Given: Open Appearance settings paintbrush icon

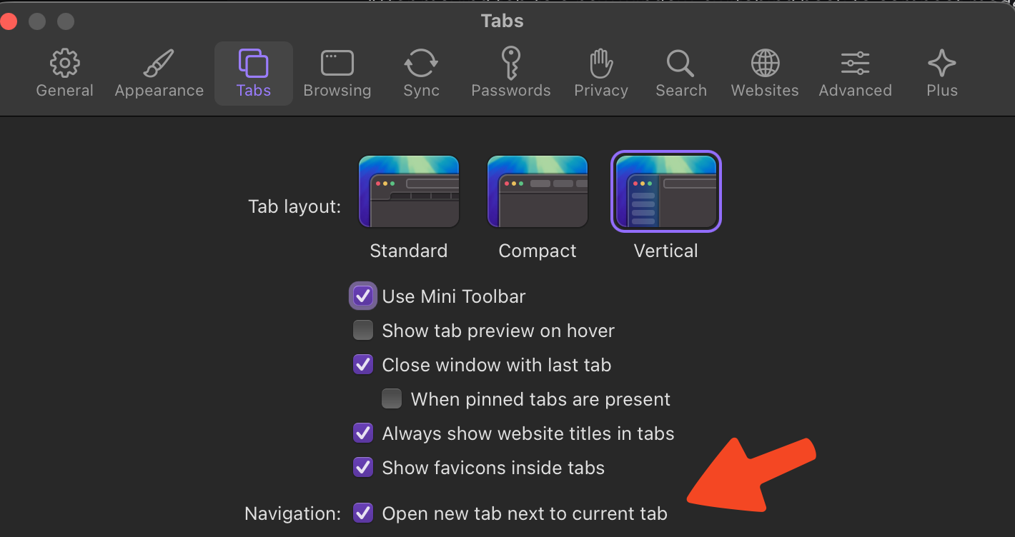Looking at the screenshot, I should (x=159, y=64).
